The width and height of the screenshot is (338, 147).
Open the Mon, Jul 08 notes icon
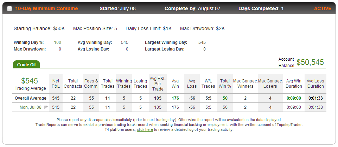[x=46, y=107]
